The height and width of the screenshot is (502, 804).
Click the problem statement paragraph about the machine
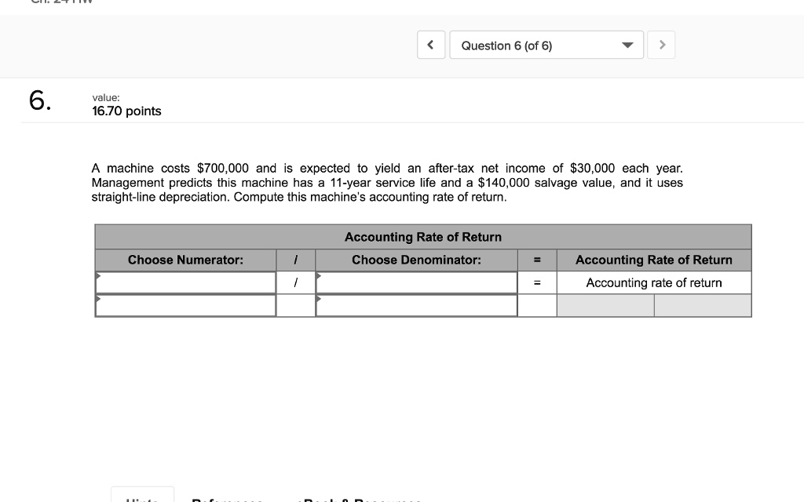[387, 183]
